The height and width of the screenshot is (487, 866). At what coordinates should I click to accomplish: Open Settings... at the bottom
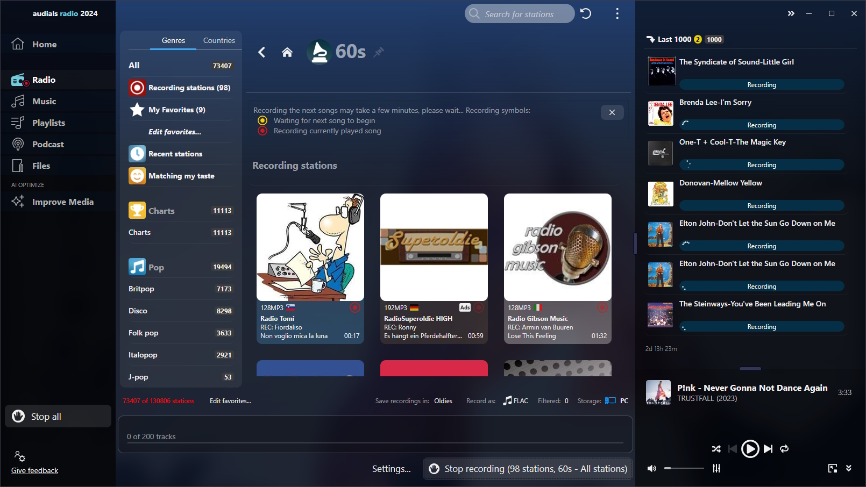click(x=391, y=469)
